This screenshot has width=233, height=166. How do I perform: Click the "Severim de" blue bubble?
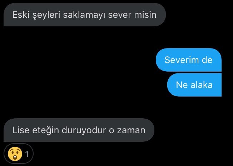pyautogui.click(x=189, y=60)
